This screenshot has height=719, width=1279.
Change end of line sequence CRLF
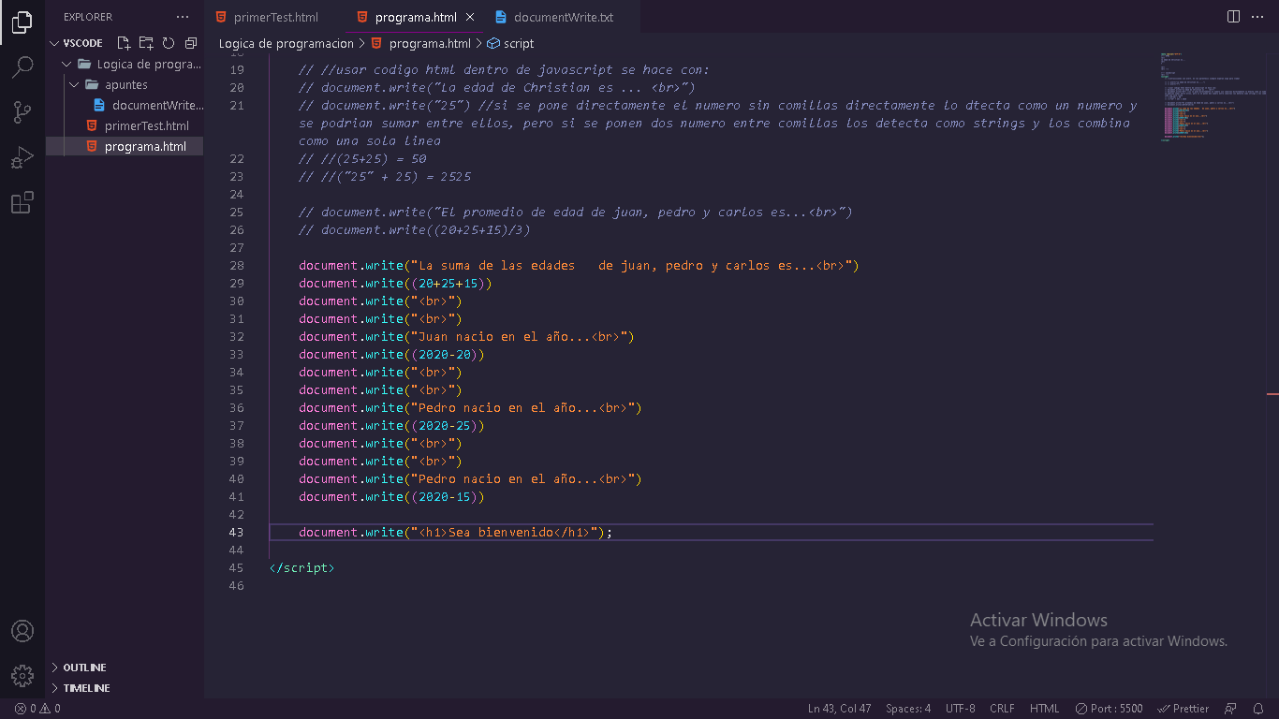[x=1002, y=709]
